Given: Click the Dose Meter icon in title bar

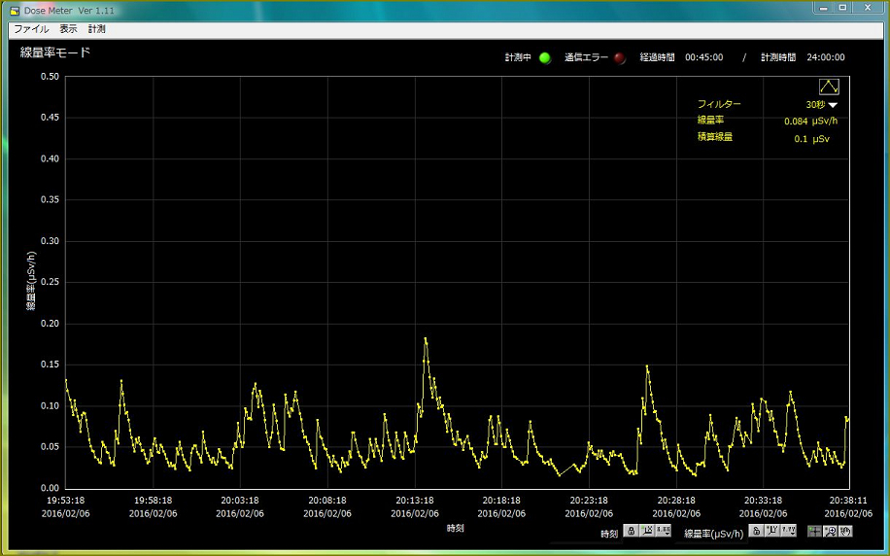Looking at the screenshot, I should click(x=14, y=10).
